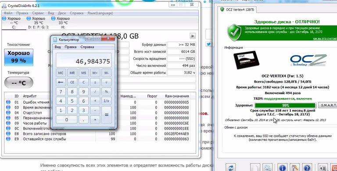This screenshot has height=171, width=337.
Task: Open the Файл menu in CrystalDiskInfo
Action: 8,13
